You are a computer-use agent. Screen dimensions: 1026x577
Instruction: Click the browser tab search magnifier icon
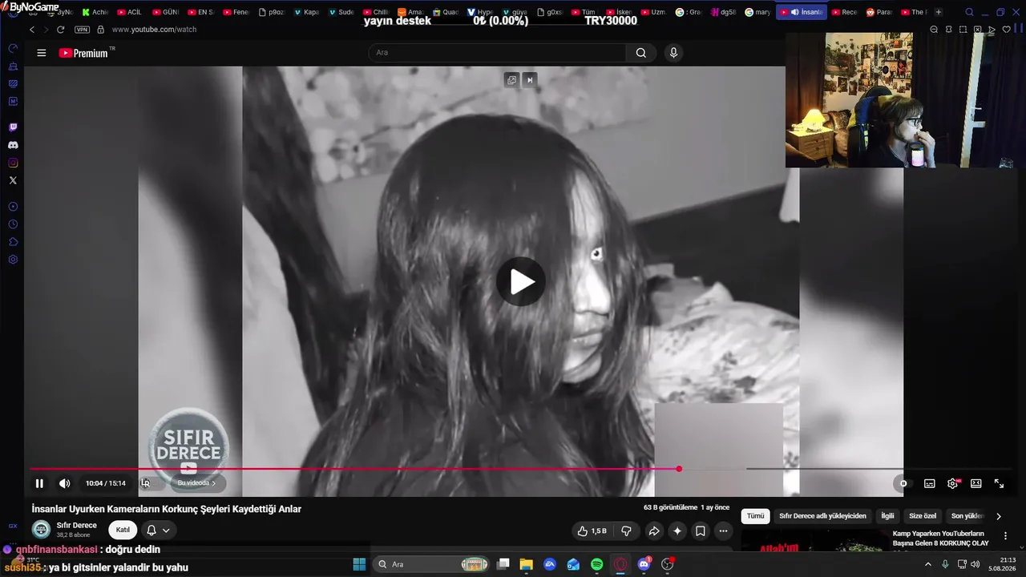tap(969, 12)
